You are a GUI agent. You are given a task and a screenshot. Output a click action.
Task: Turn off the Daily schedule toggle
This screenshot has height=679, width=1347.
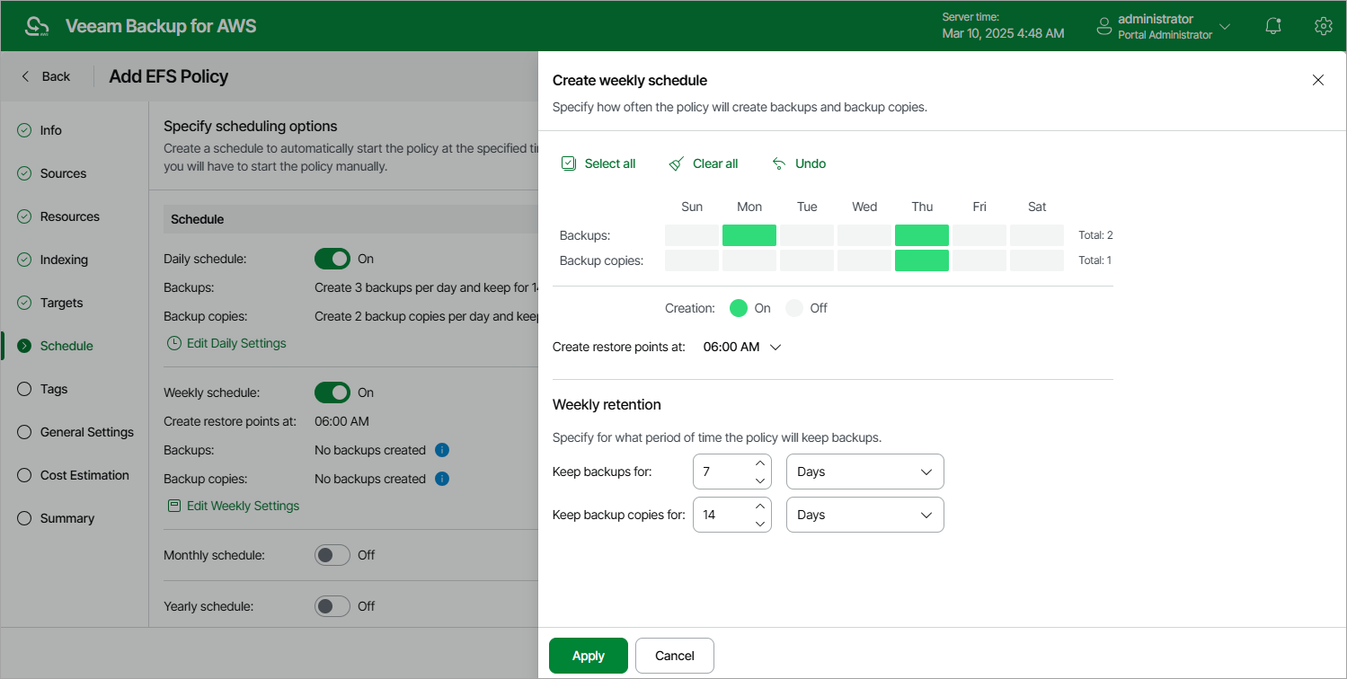click(332, 259)
